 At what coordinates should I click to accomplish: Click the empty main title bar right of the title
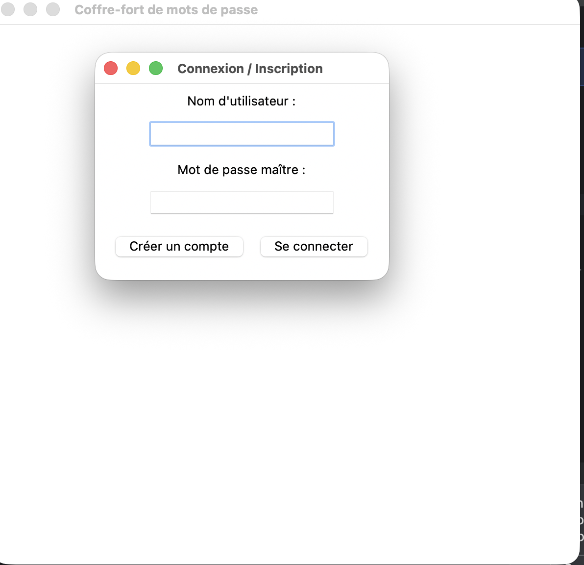click(416, 10)
